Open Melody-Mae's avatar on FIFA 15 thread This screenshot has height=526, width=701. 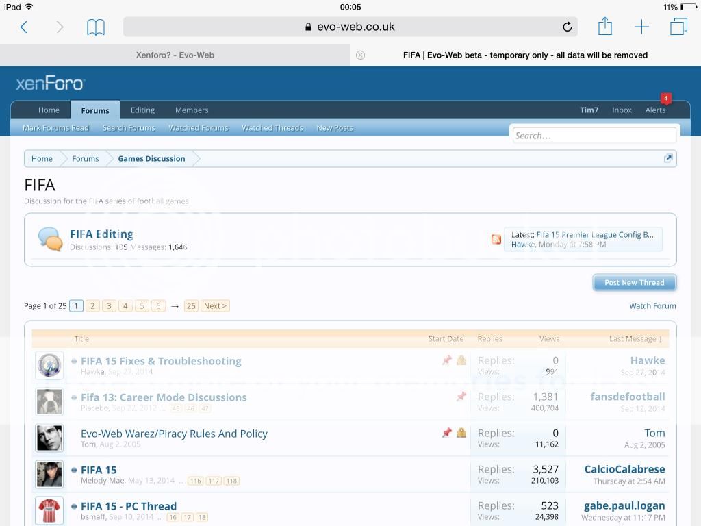point(49,474)
